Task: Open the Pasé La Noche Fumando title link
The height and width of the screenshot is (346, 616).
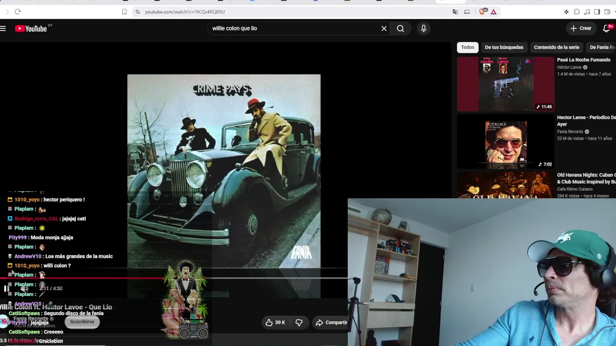Action: coord(584,60)
